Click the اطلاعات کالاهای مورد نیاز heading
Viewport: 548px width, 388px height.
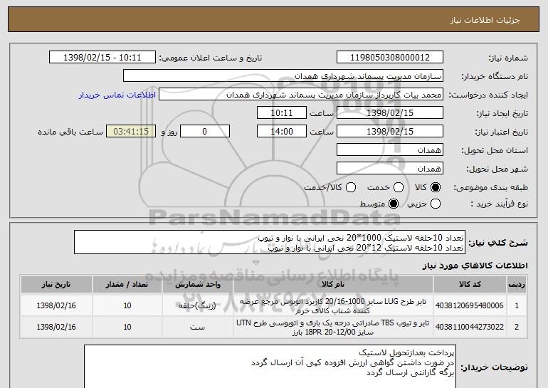click(475, 266)
